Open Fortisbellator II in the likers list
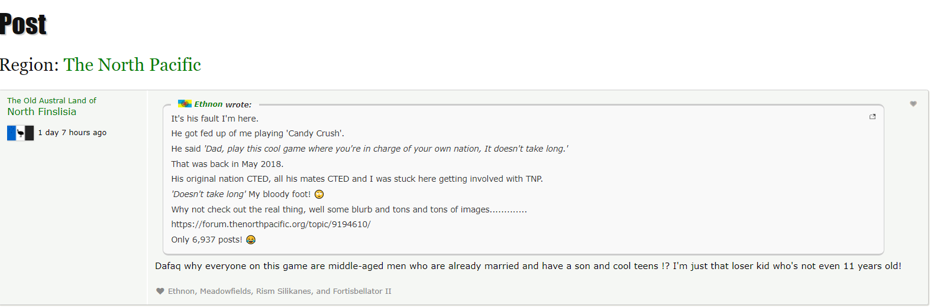 pos(362,291)
